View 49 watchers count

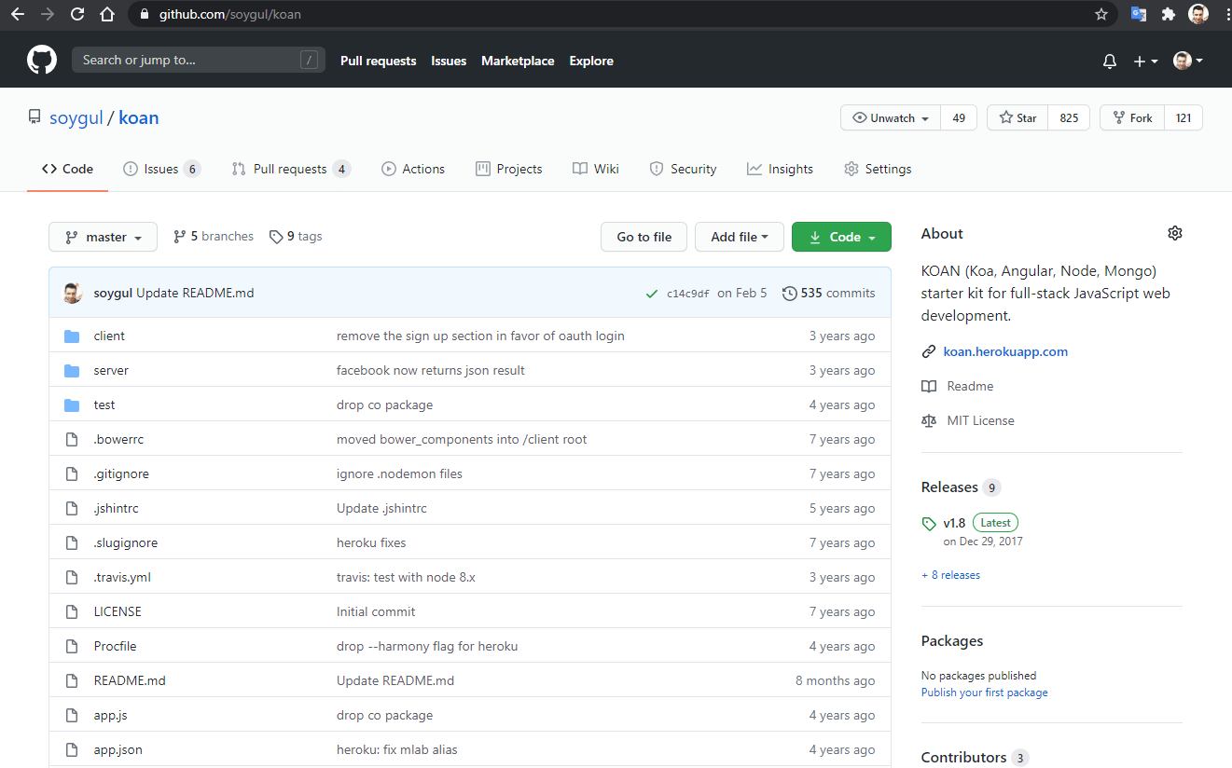[x=959, y=117]
